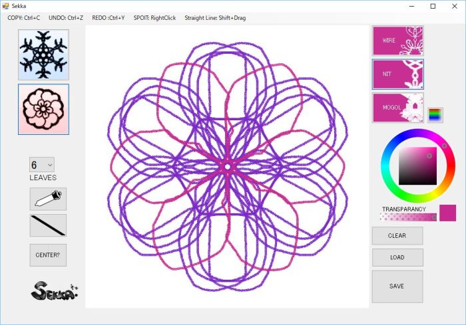Select the MOGOL brush style
466x325 pixels.
click(397, 108)
